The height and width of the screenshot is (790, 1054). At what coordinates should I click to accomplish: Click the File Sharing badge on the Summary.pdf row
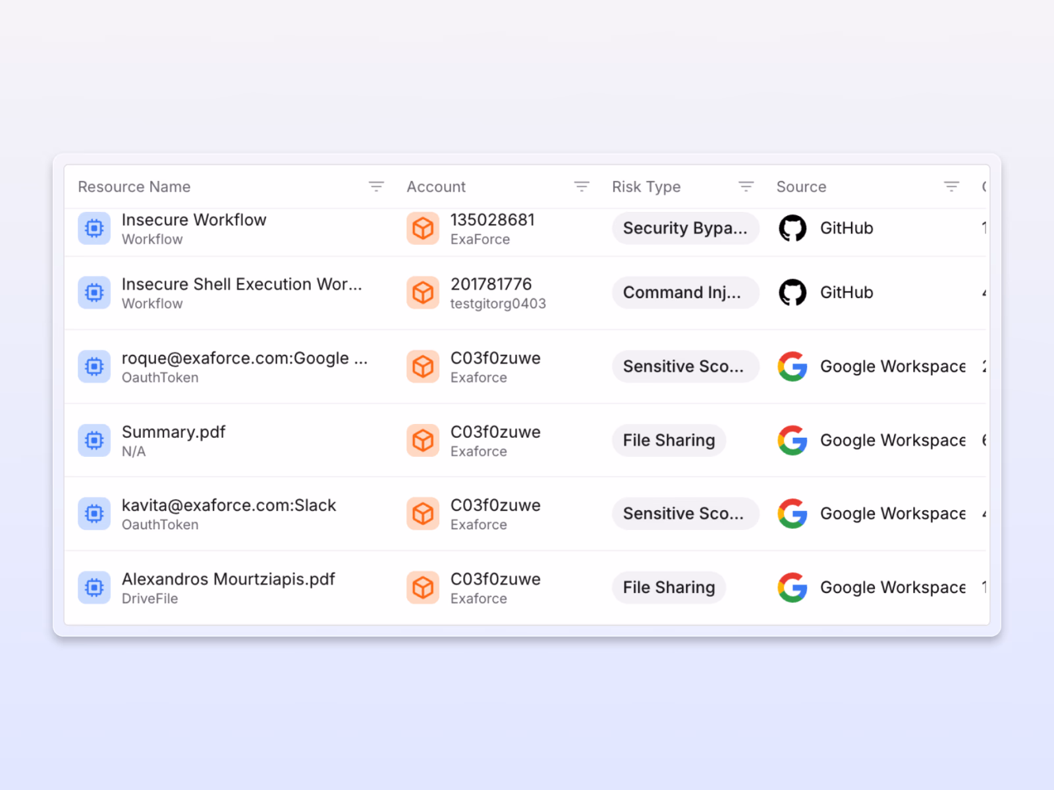[x=669, y=440]
